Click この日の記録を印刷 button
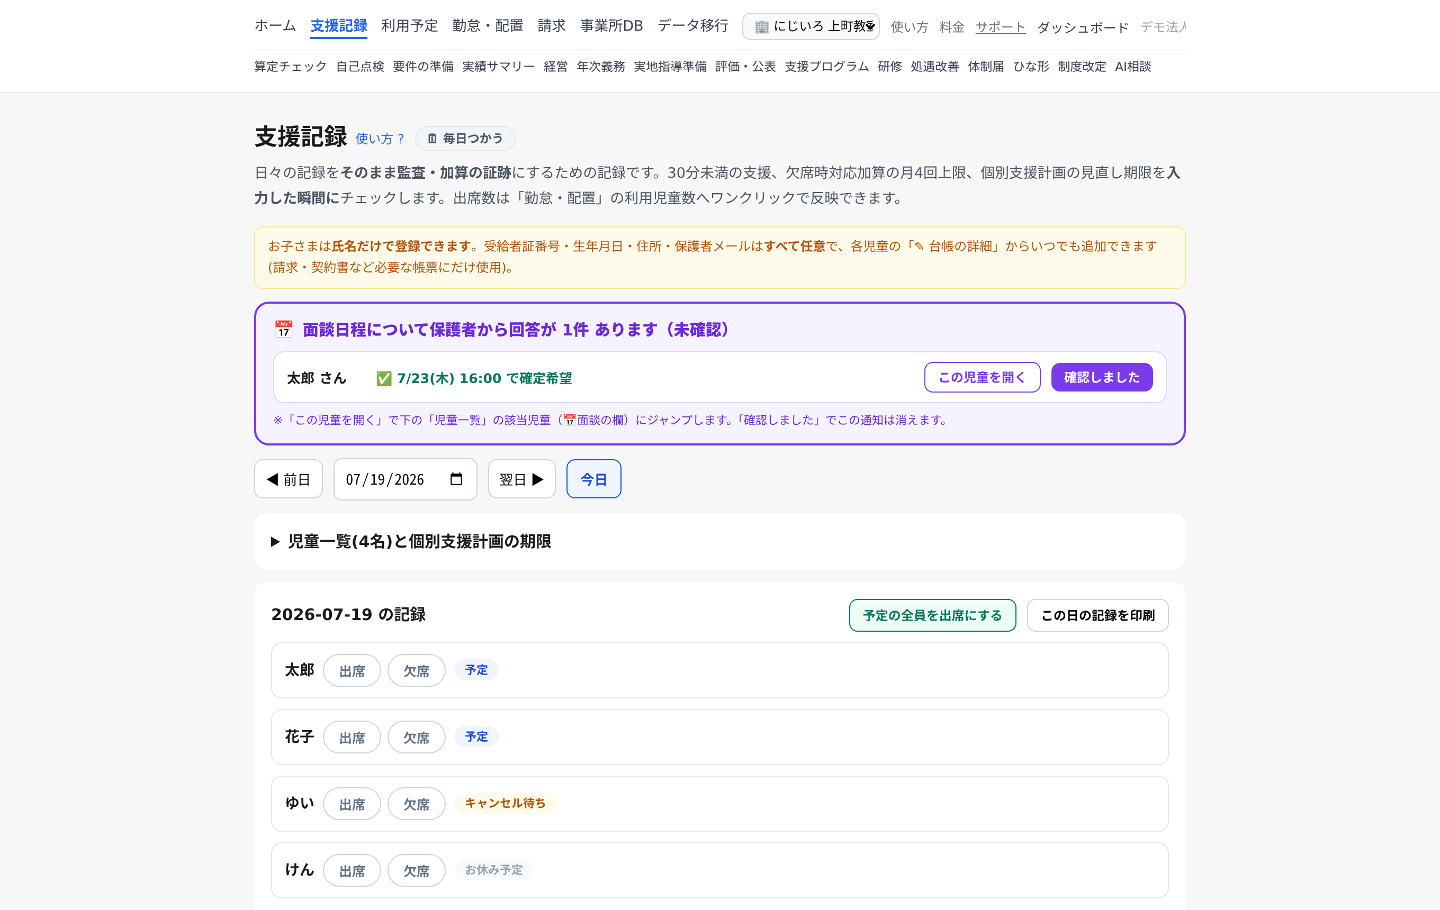This screenshot has width=1440, height=910. point(1097,615)
